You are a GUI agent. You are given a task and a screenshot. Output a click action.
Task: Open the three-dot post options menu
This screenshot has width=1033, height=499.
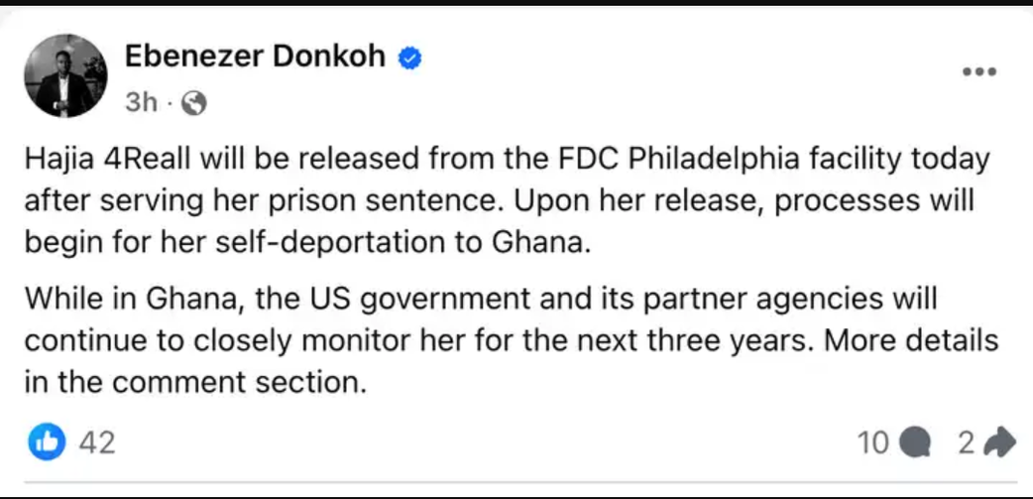pos(979,71)
